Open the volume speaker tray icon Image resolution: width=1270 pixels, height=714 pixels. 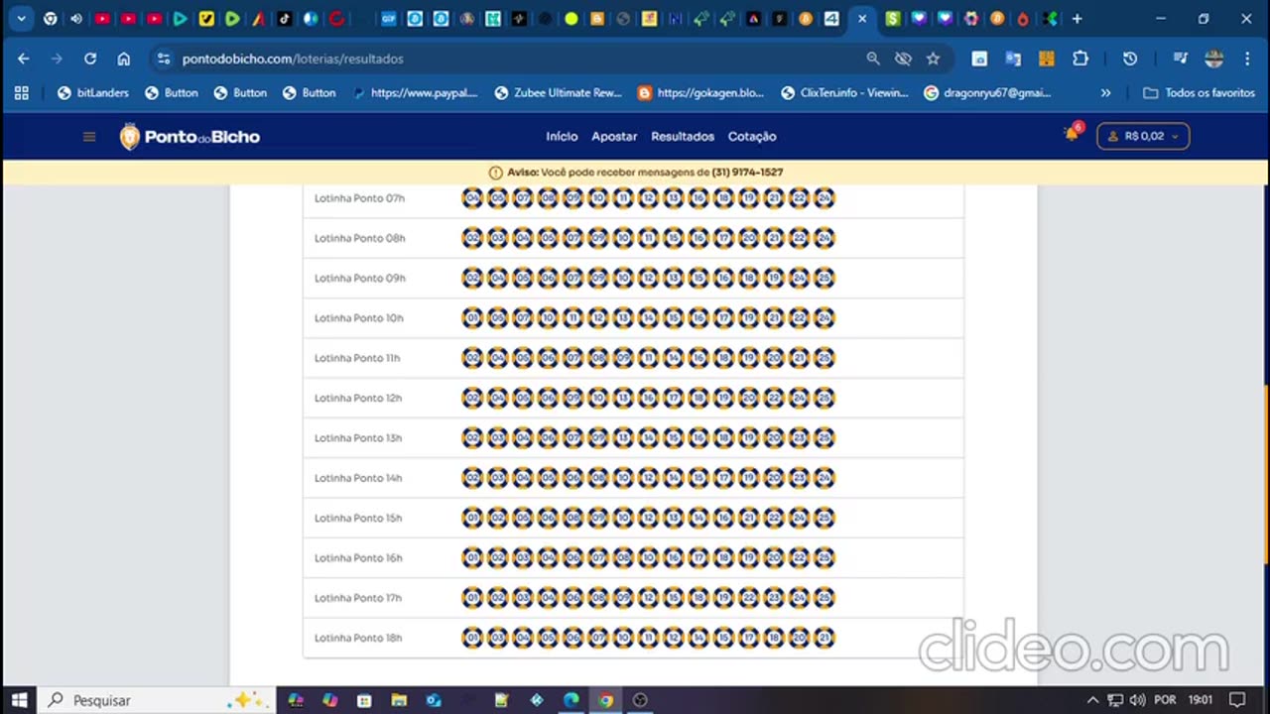pos(1137,700)
